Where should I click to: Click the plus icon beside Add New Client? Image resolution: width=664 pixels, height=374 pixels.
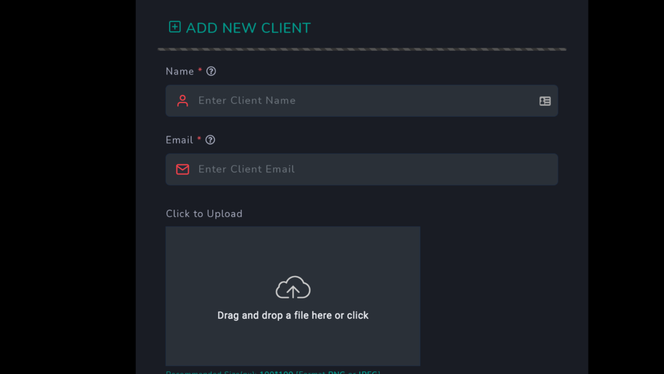coord(175,27)
